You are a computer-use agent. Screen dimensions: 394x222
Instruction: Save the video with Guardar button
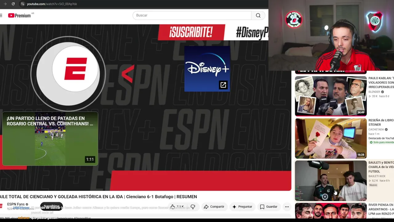tap(269, 207)
